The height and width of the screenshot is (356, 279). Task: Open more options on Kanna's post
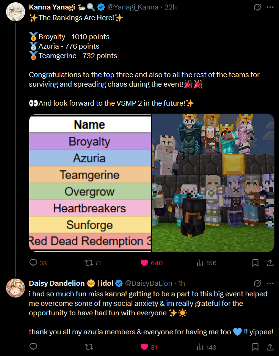point(270,7)
